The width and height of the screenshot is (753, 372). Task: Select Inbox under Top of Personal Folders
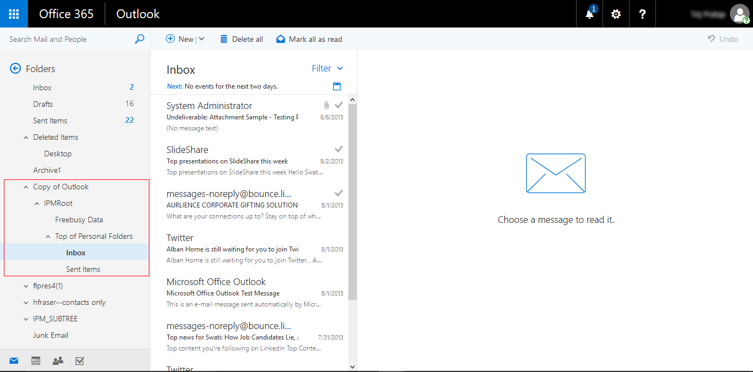click(x=75, y=253)
